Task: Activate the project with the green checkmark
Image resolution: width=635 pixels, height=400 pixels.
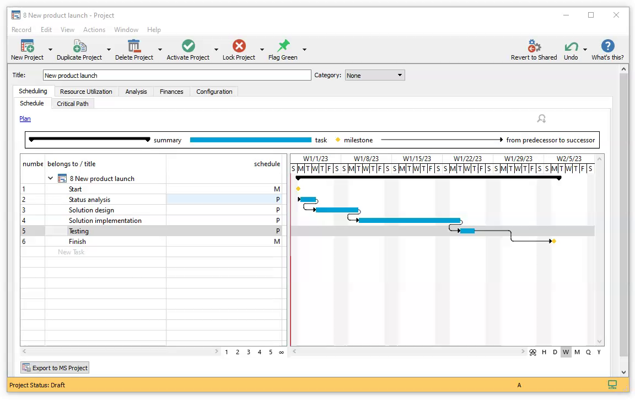Action: pyautogui.click(x=188, y=46)
